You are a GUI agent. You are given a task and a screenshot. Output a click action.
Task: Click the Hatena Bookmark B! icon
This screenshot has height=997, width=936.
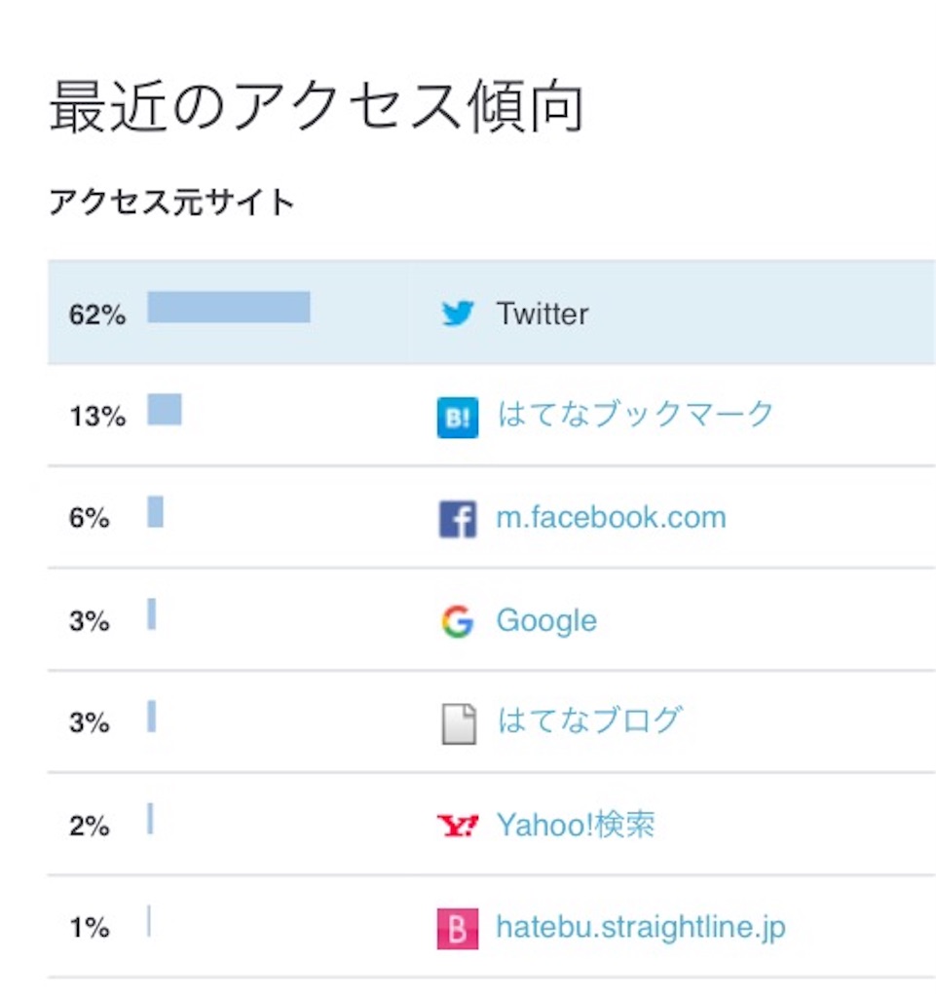coord(458,417)
